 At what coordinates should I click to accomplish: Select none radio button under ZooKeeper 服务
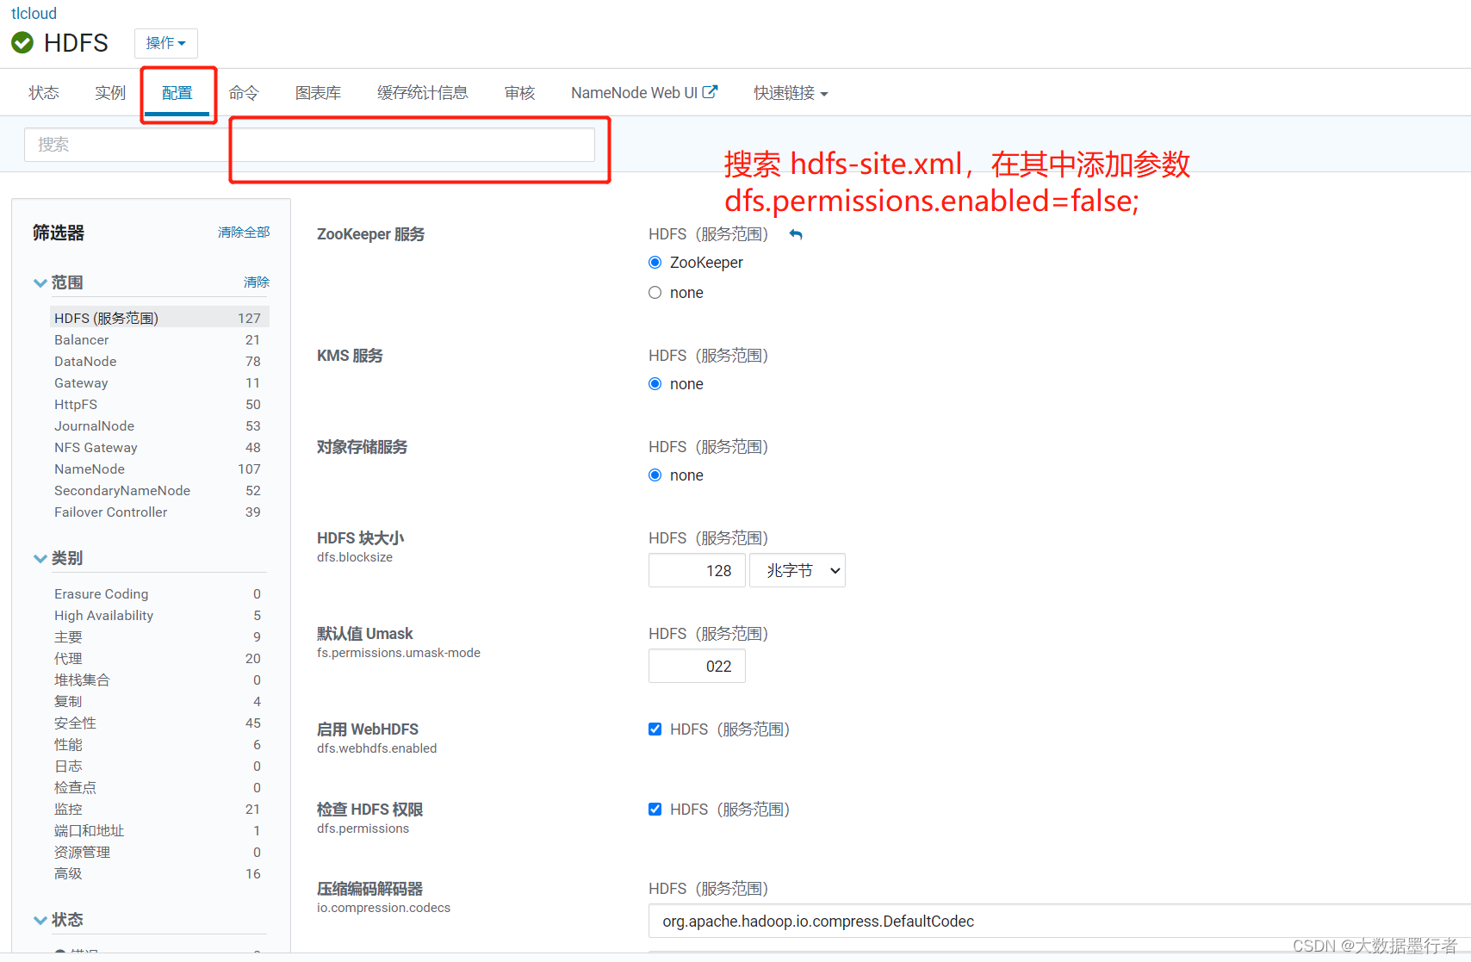(655, 292)
